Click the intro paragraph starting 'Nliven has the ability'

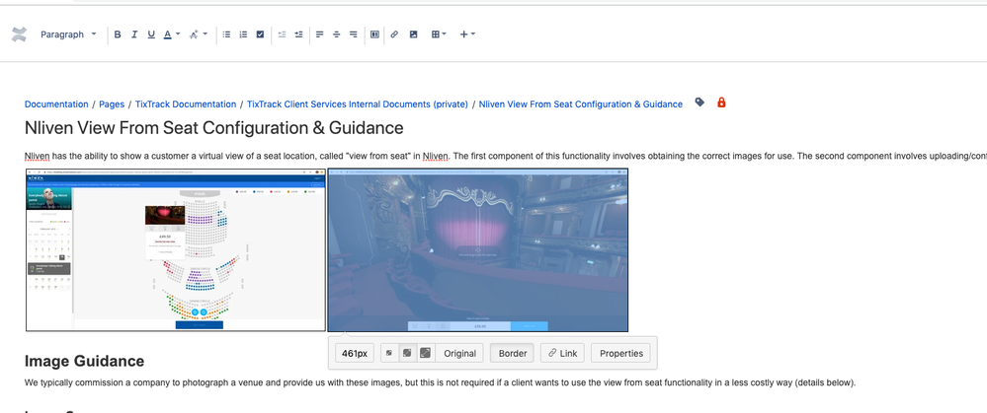[x=506, y=157]
